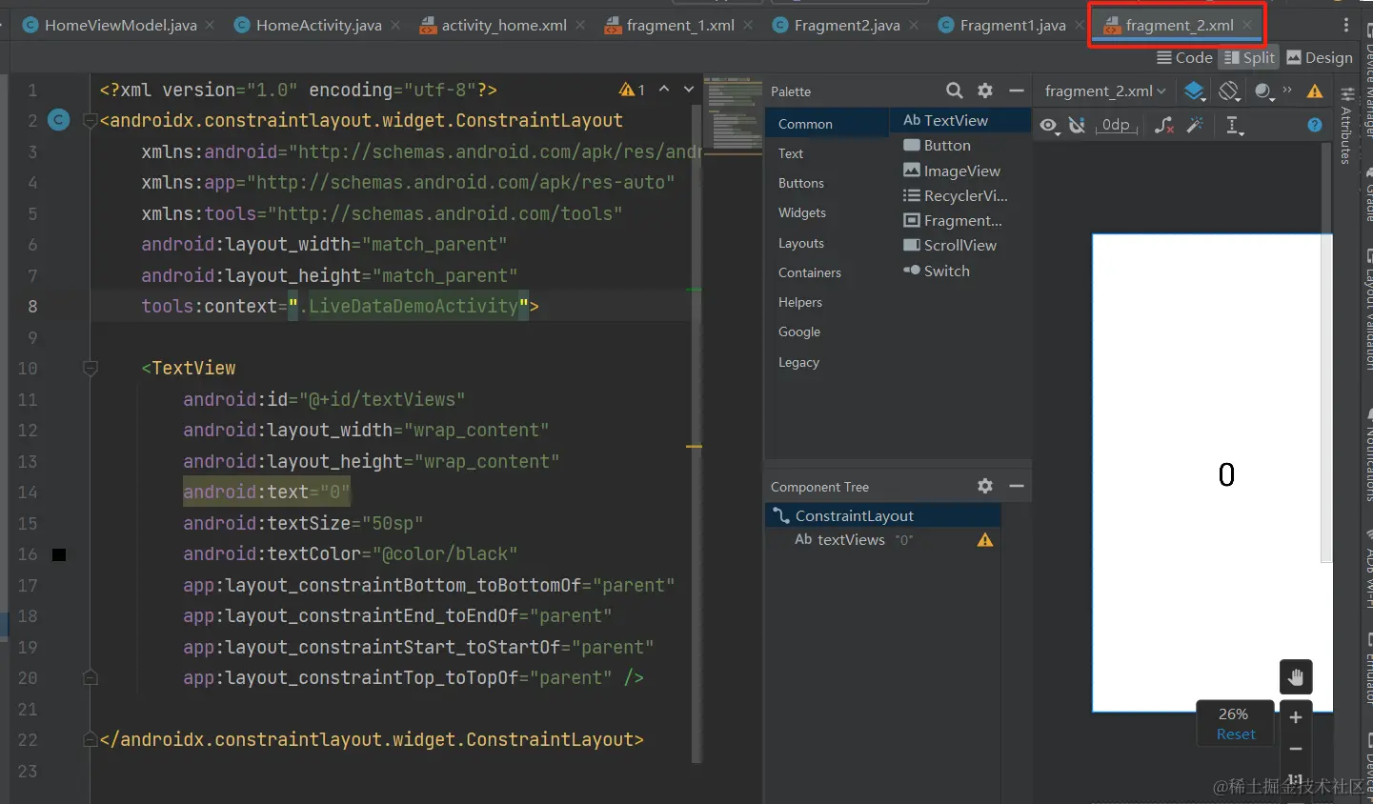Open the blue help icon
Image resolution: width=1373 pixels, height=804 pixels.
pos(1315,125)
